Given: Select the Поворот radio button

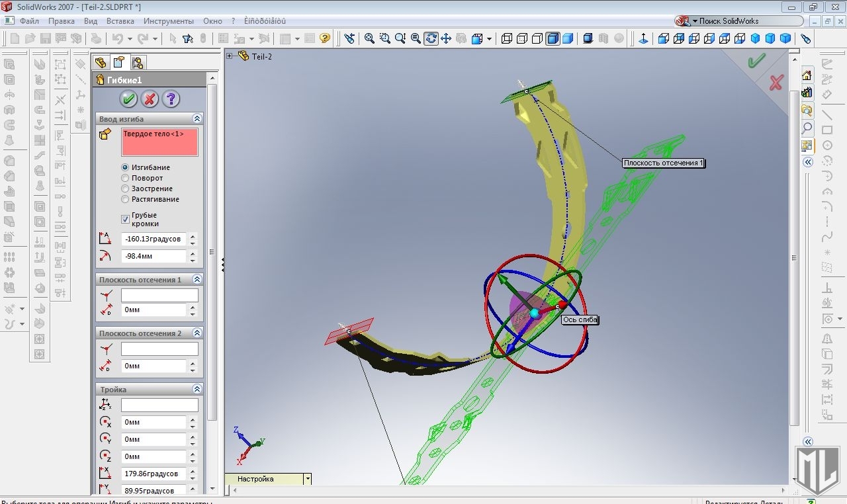Looking at the screenshot, I should (126, 178).
